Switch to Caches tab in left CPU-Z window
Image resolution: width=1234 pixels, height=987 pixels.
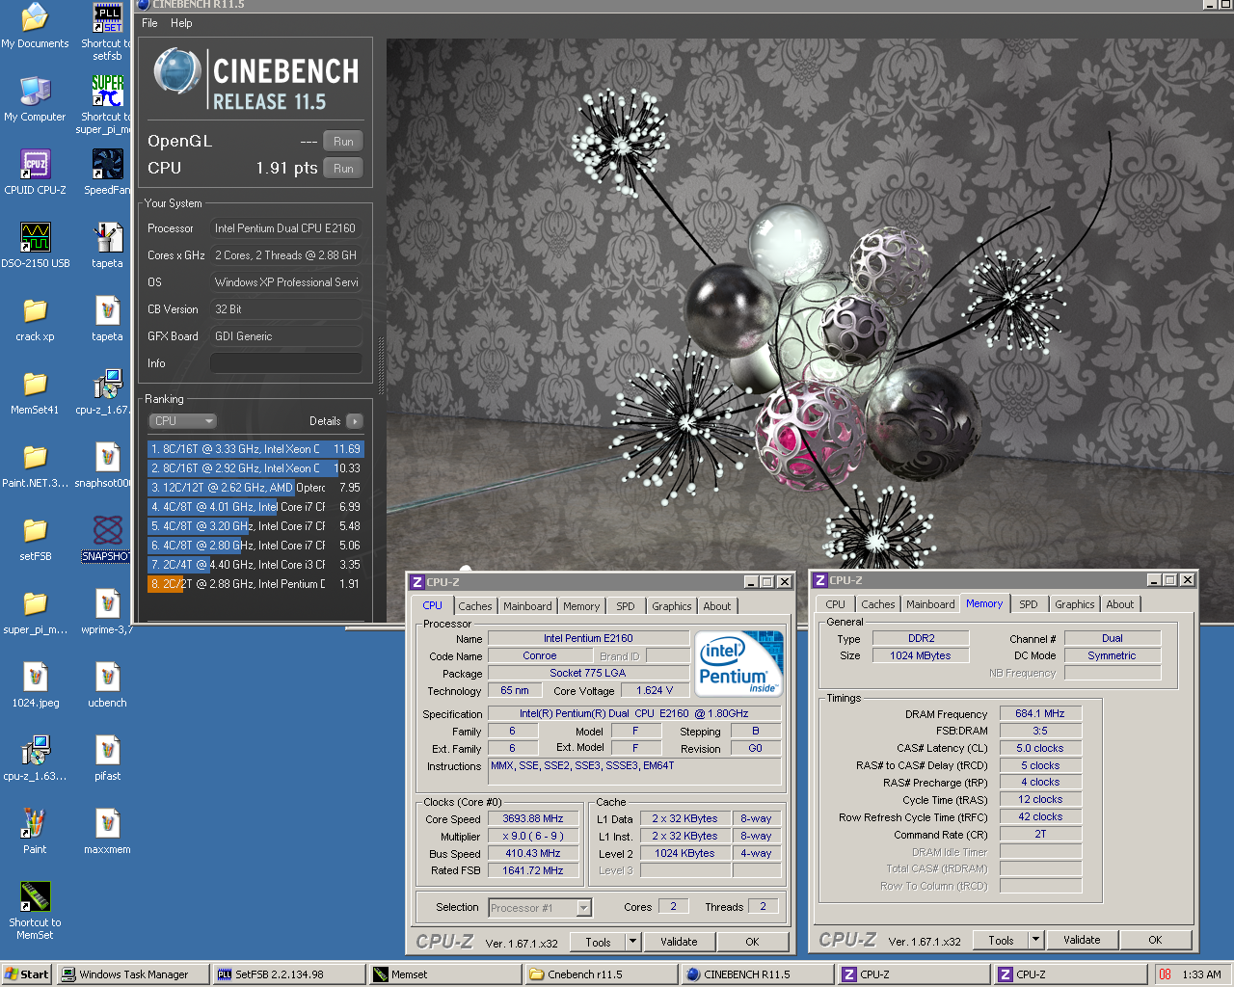[x=474, y=606]
